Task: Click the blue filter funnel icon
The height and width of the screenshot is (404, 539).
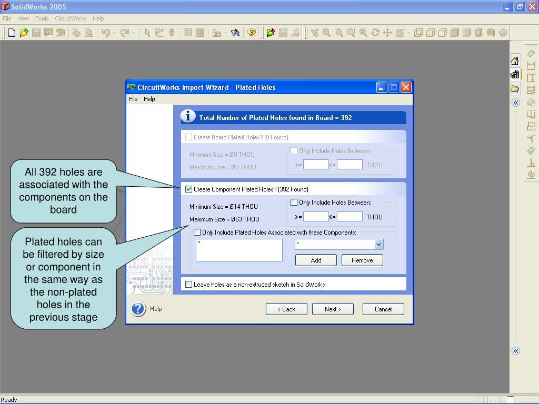Action: tap(235, 33)
